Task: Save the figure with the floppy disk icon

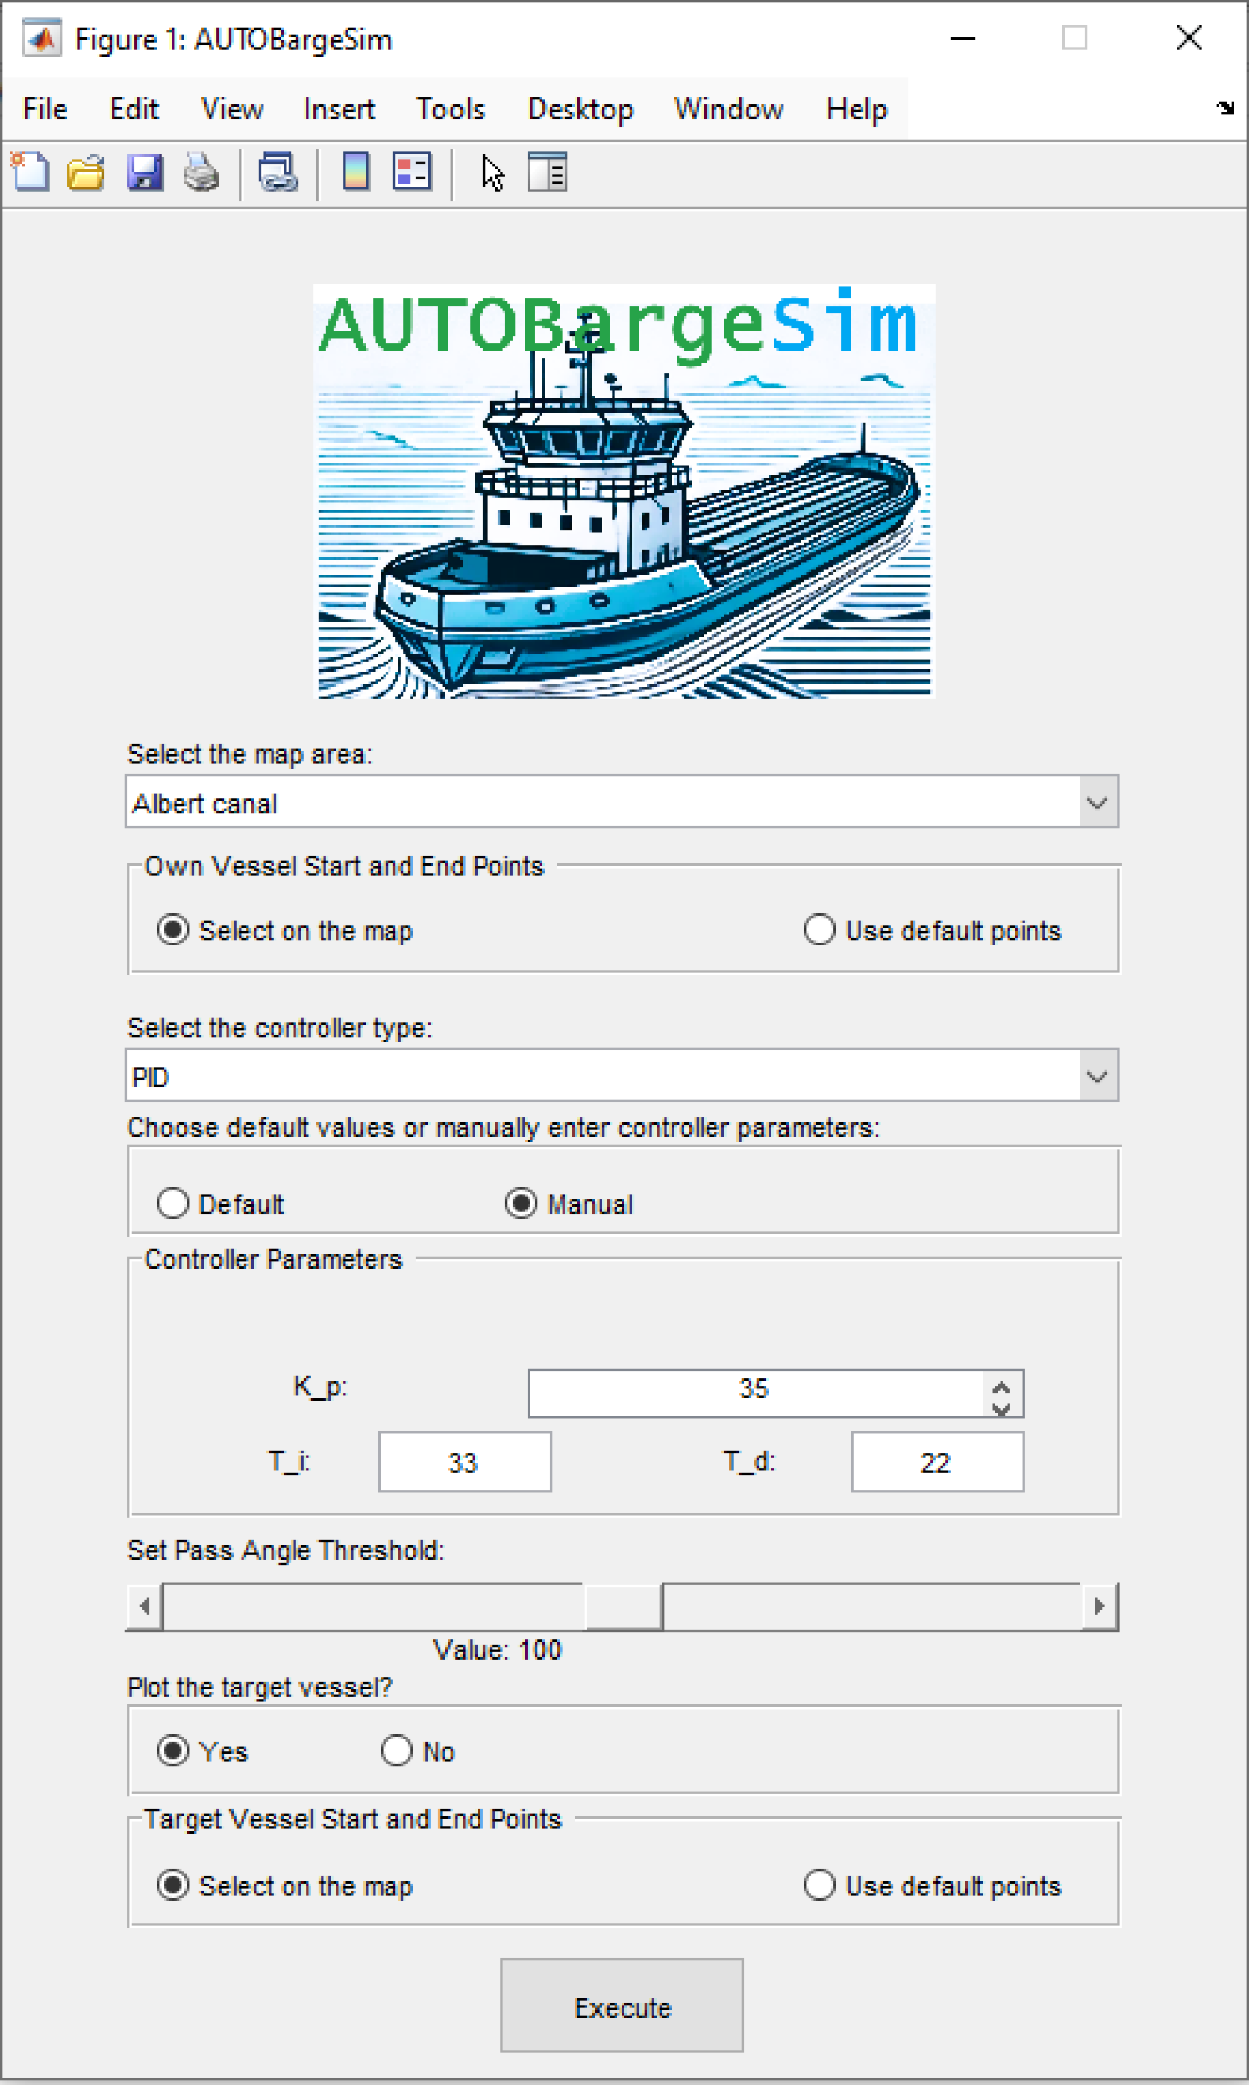Action: 145,172
